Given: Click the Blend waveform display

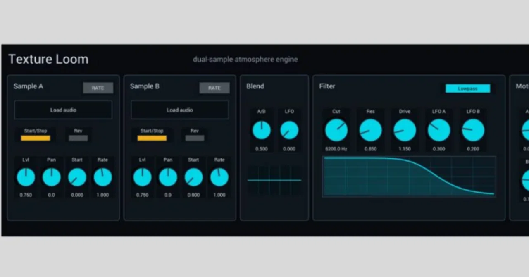Looking at the screenshot, I should click(274, 180).
